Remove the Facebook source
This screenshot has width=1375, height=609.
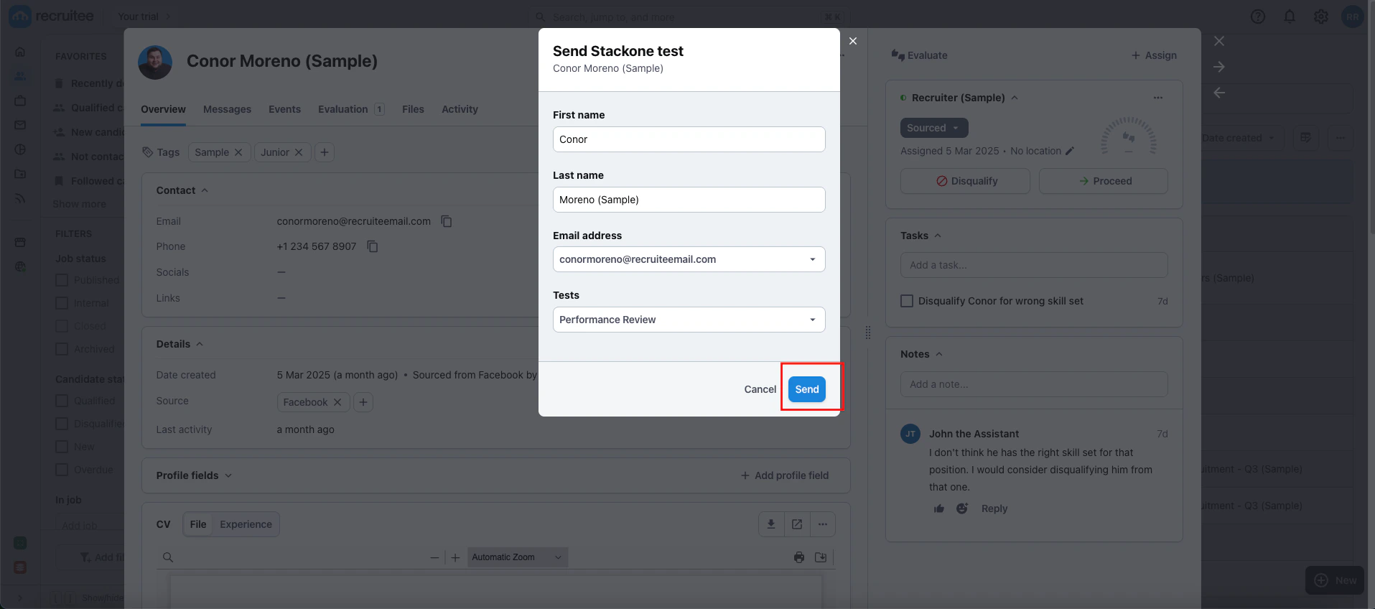337,402
